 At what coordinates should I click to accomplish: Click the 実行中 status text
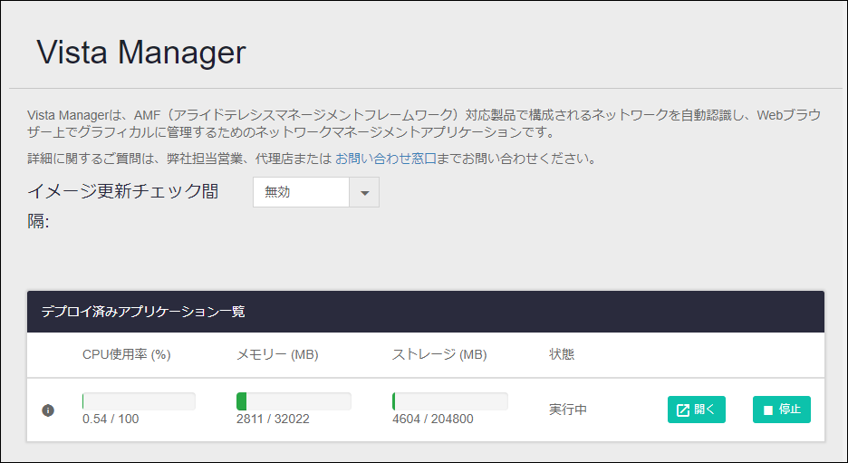[568, 410]
